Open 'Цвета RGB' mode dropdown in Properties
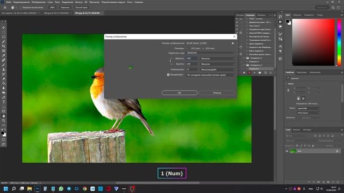This screenshot has width=344, height=193. (x=308, y=108)
